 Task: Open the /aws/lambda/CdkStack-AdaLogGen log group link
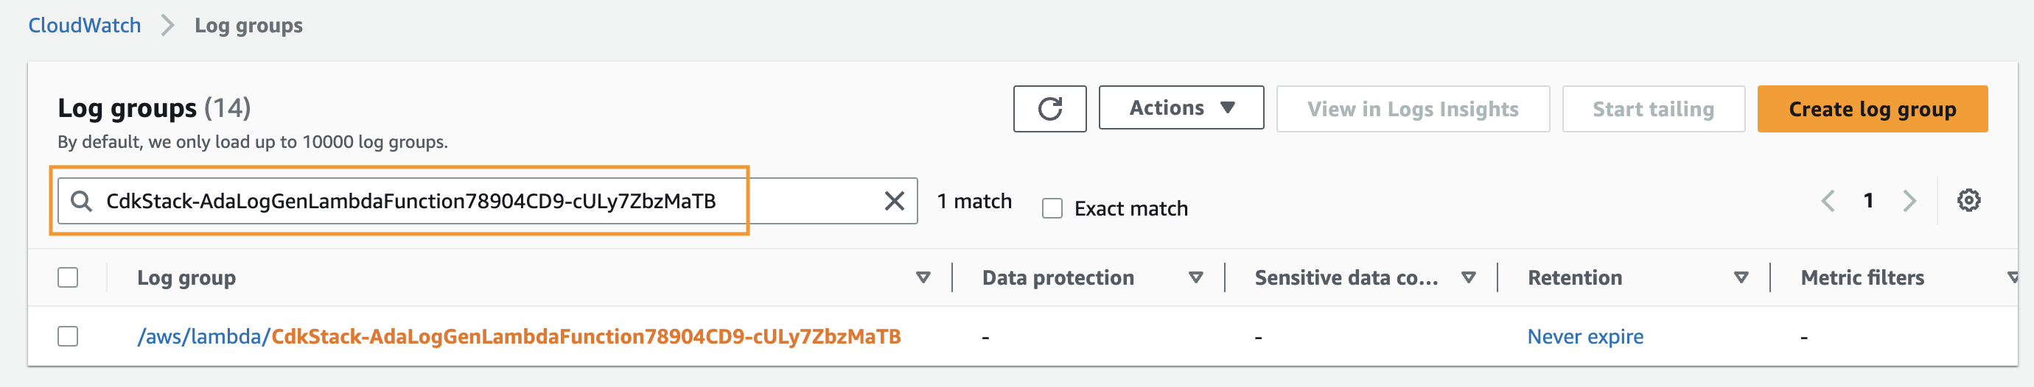coord(519,336)
